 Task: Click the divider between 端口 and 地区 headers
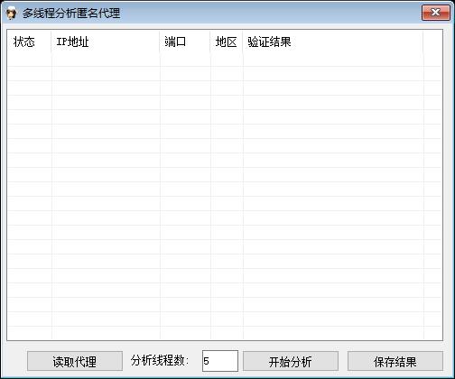pos(210,42)
